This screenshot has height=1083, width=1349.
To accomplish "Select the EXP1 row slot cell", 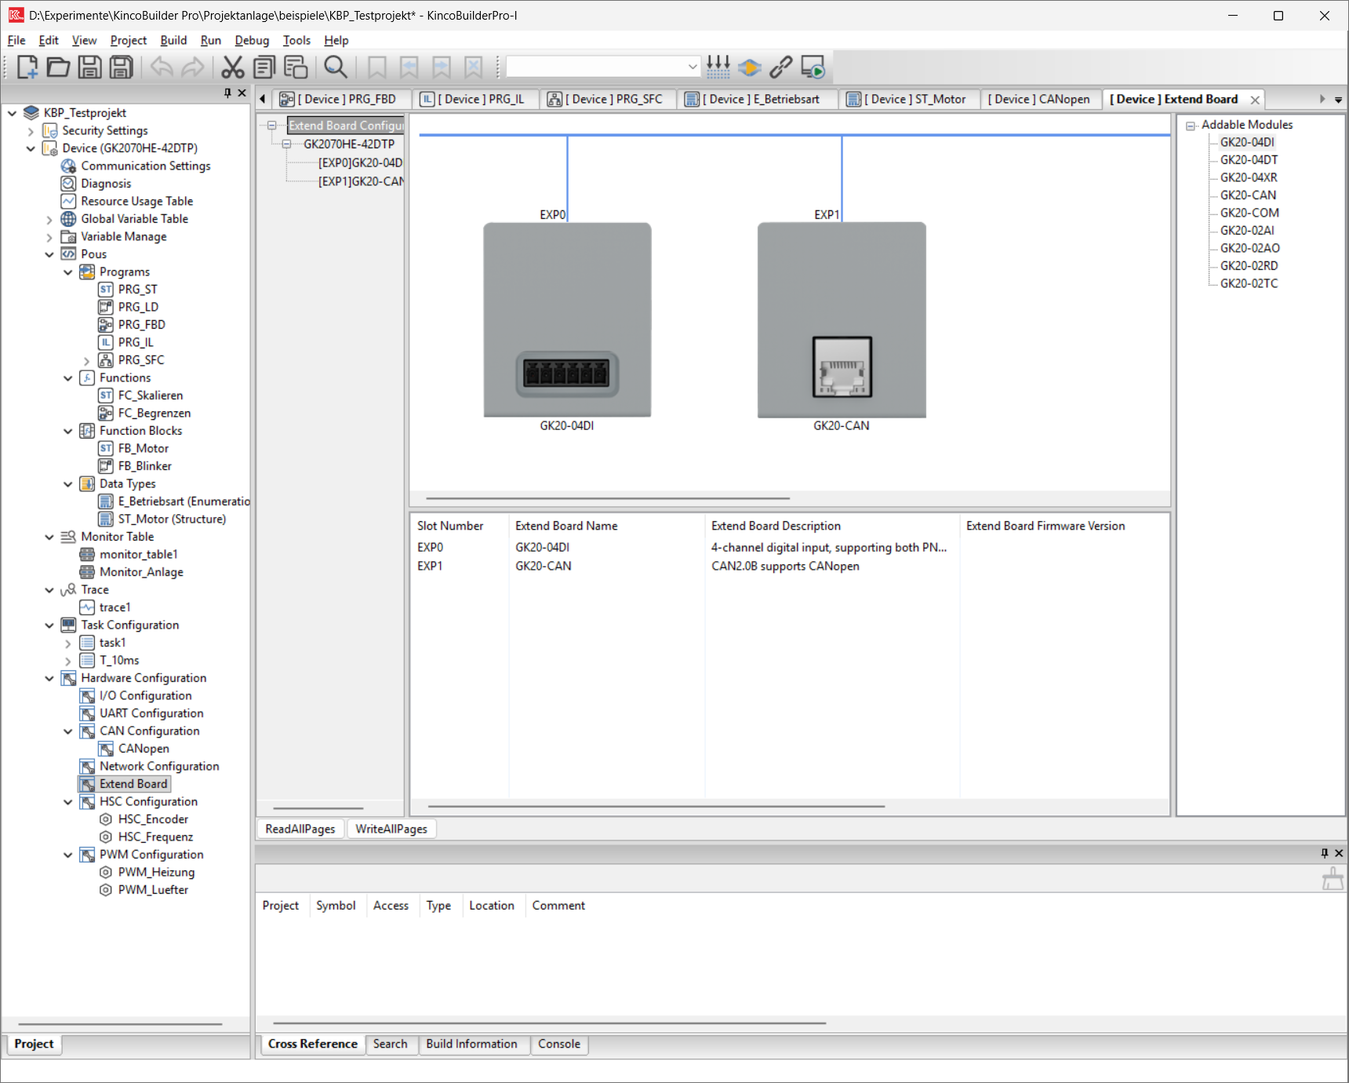I will pyautogui.click(x=430, y=566).
